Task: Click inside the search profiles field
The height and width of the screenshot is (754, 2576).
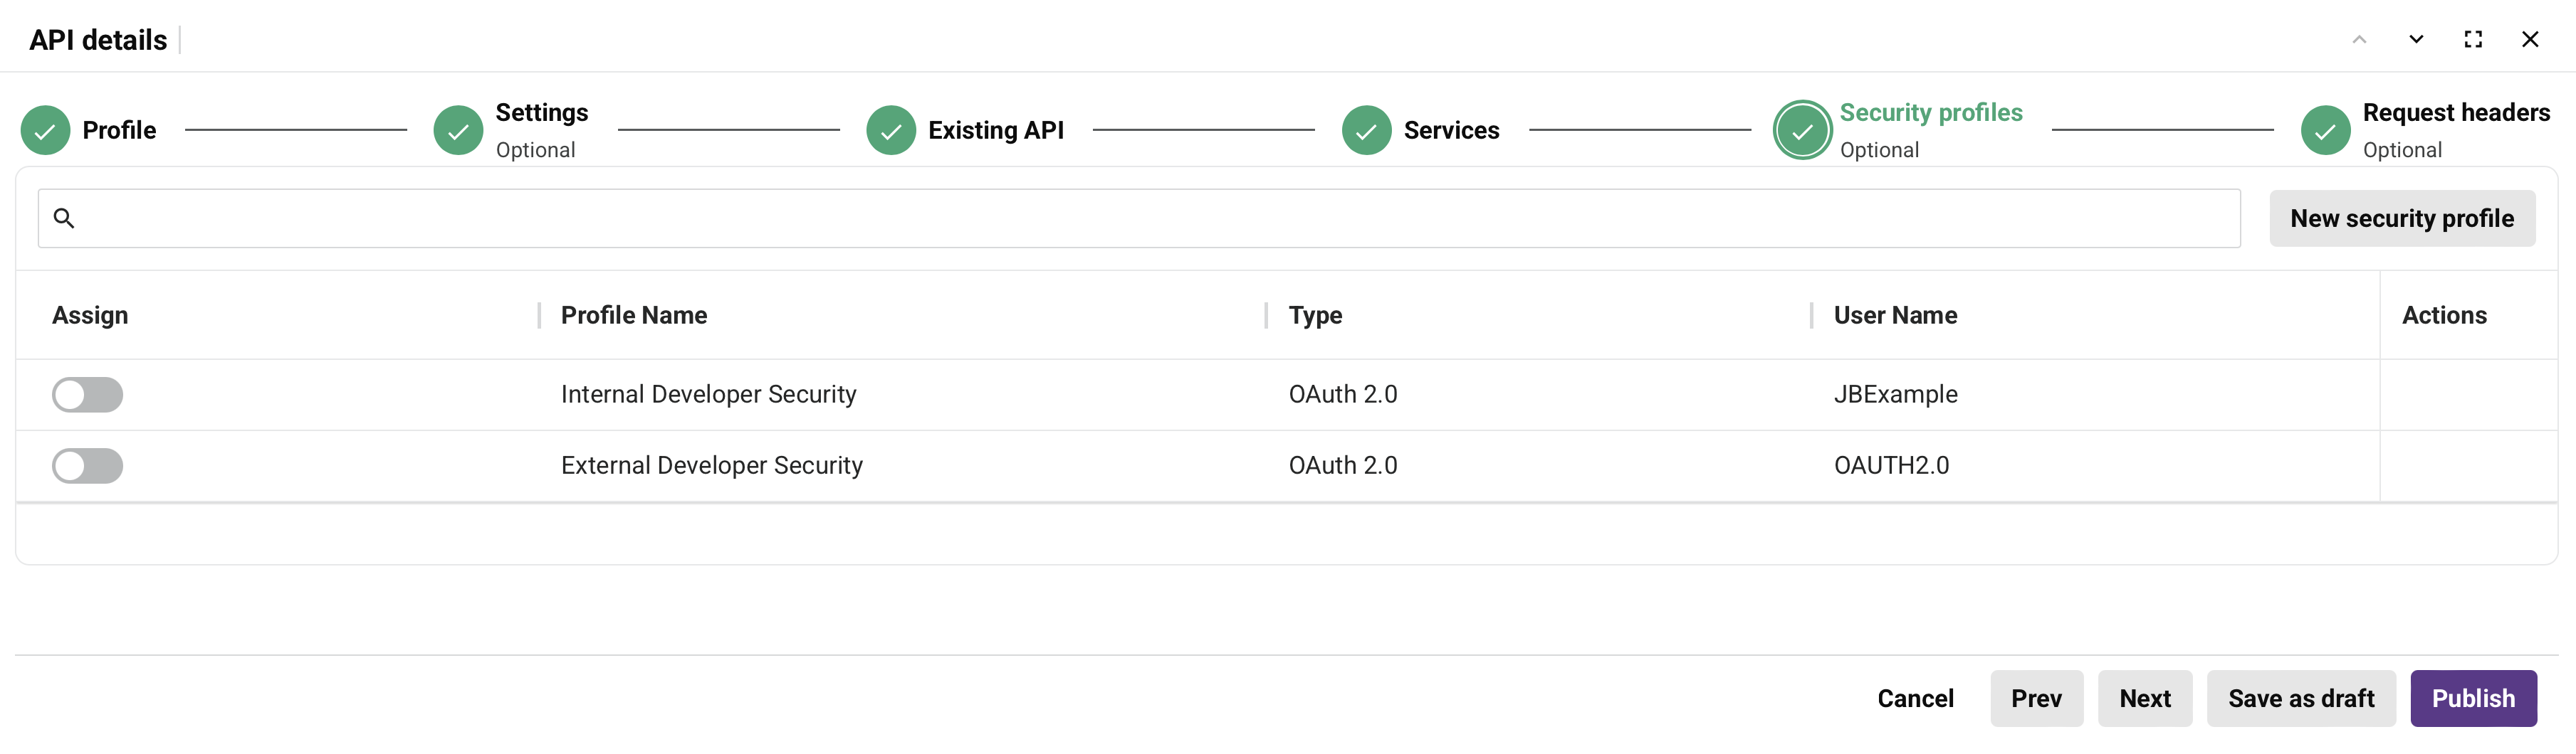Action: 1100,218
